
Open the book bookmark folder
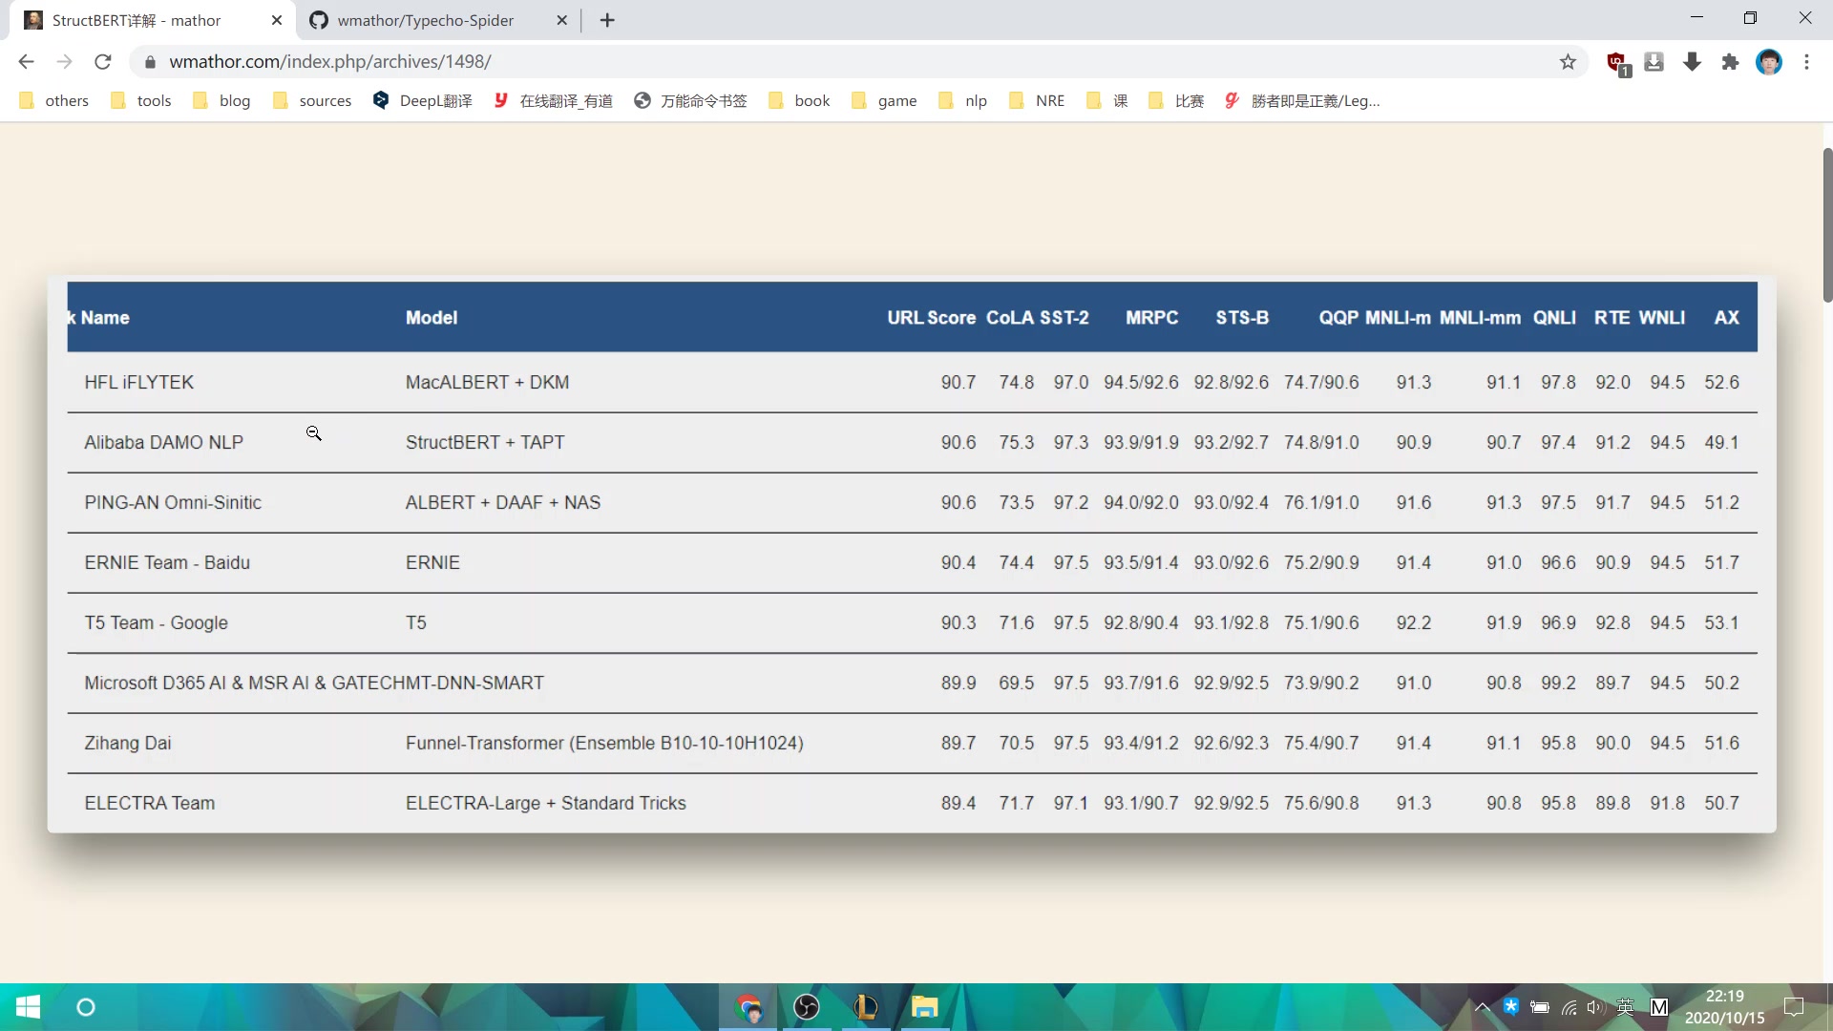coord(800,101)
